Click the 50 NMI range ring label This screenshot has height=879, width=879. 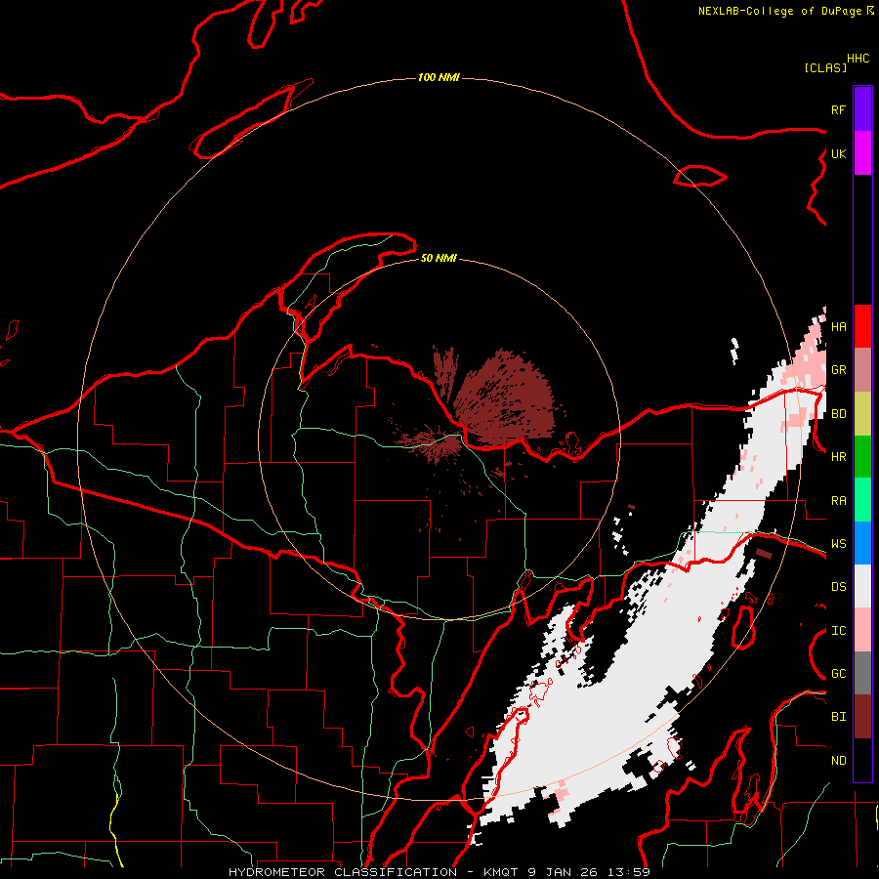click(439, 258)
